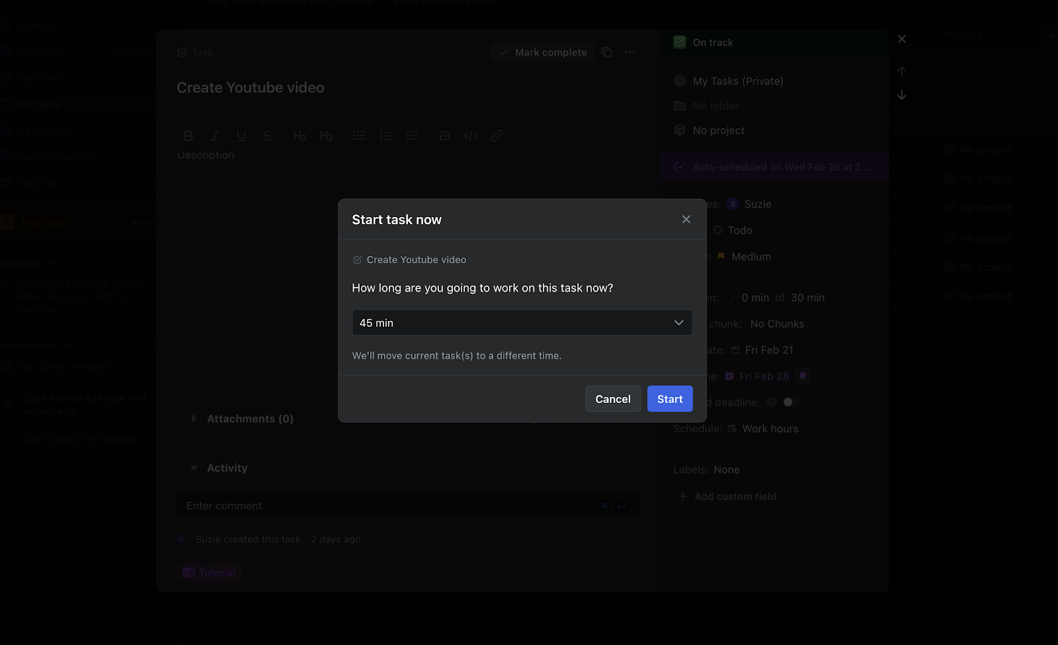Open Tutorials in the sidebar
1058x645 pixels.
click(40, 184)
